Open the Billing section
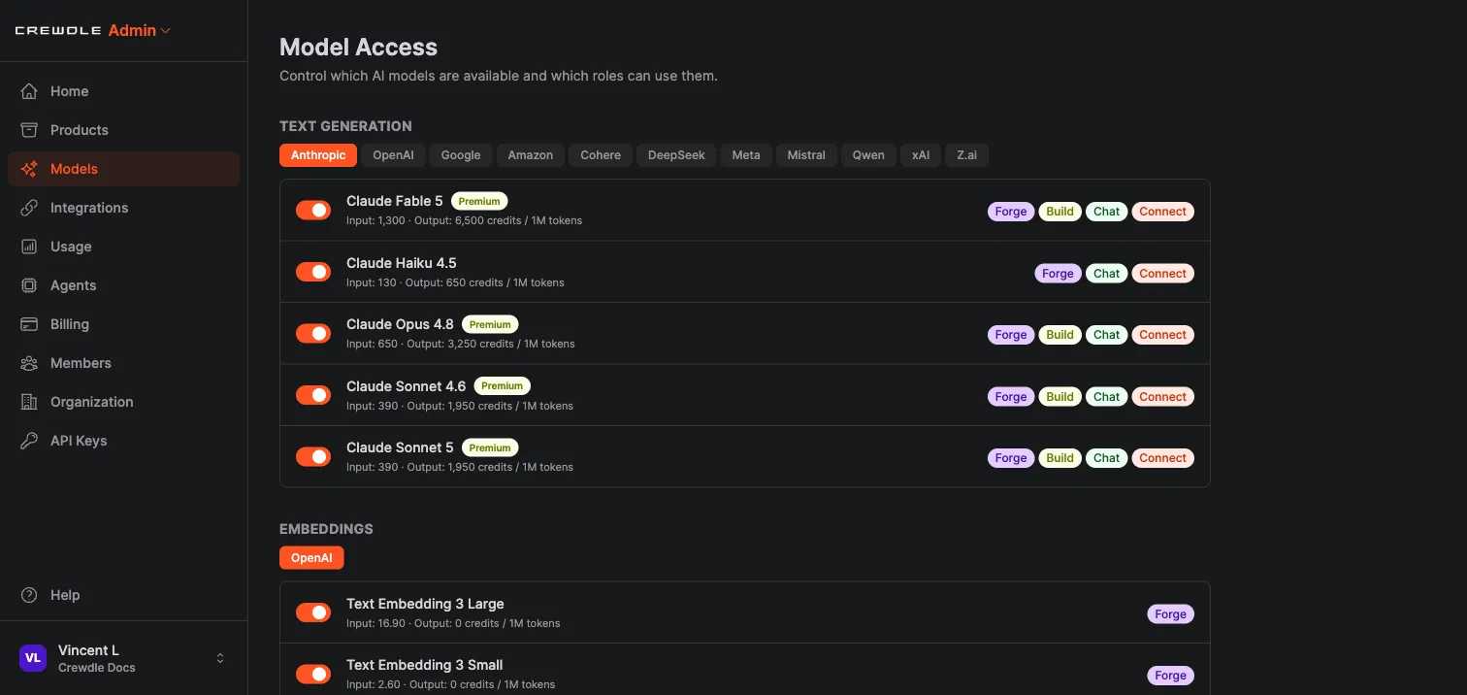This screenshot has width=1467, height=695. click(124, 324)
